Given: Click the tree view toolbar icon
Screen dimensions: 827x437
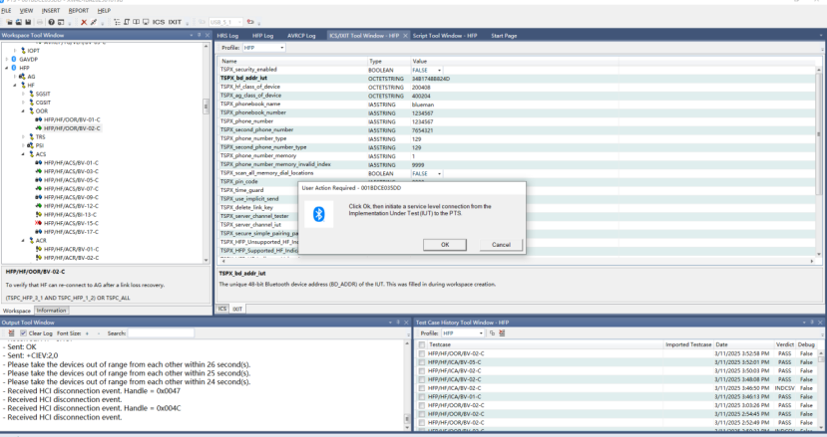Looking at the screenshot, I should (x=117, y=22).
